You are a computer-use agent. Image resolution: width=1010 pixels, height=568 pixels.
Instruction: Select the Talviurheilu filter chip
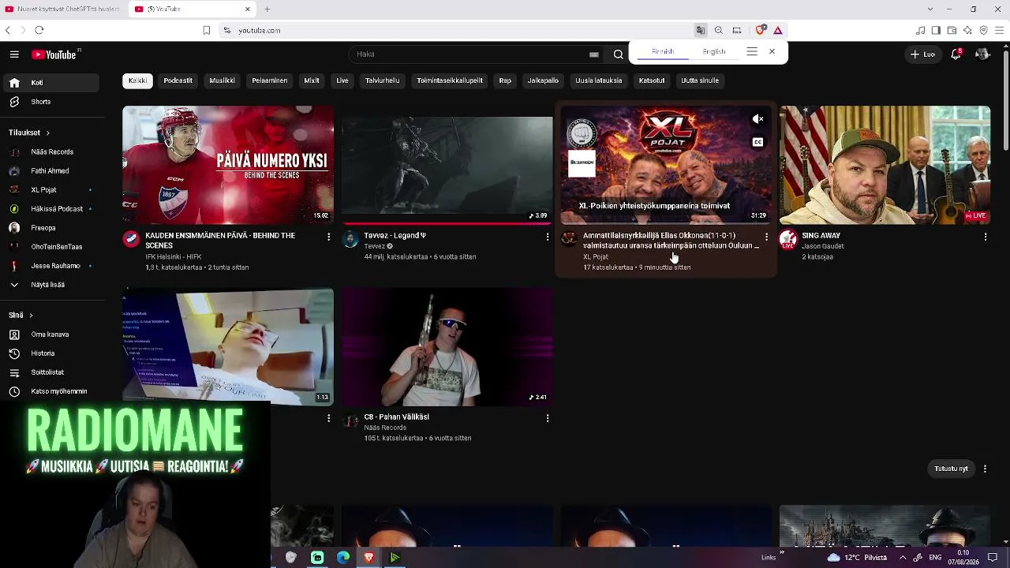pyautogui.click(x=382, y=80)
